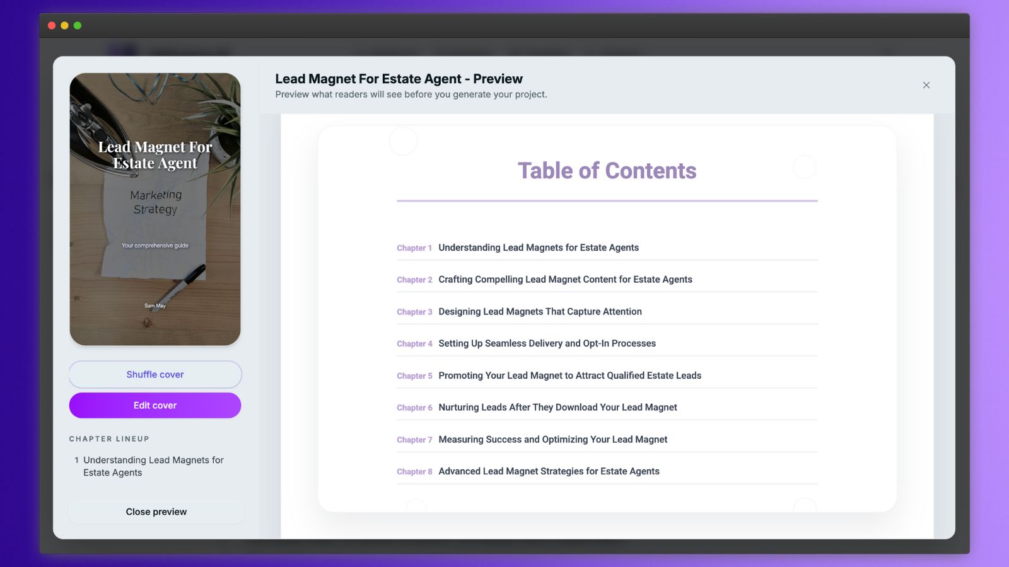Click the Chapter Lineup section header

pos(108,438)
